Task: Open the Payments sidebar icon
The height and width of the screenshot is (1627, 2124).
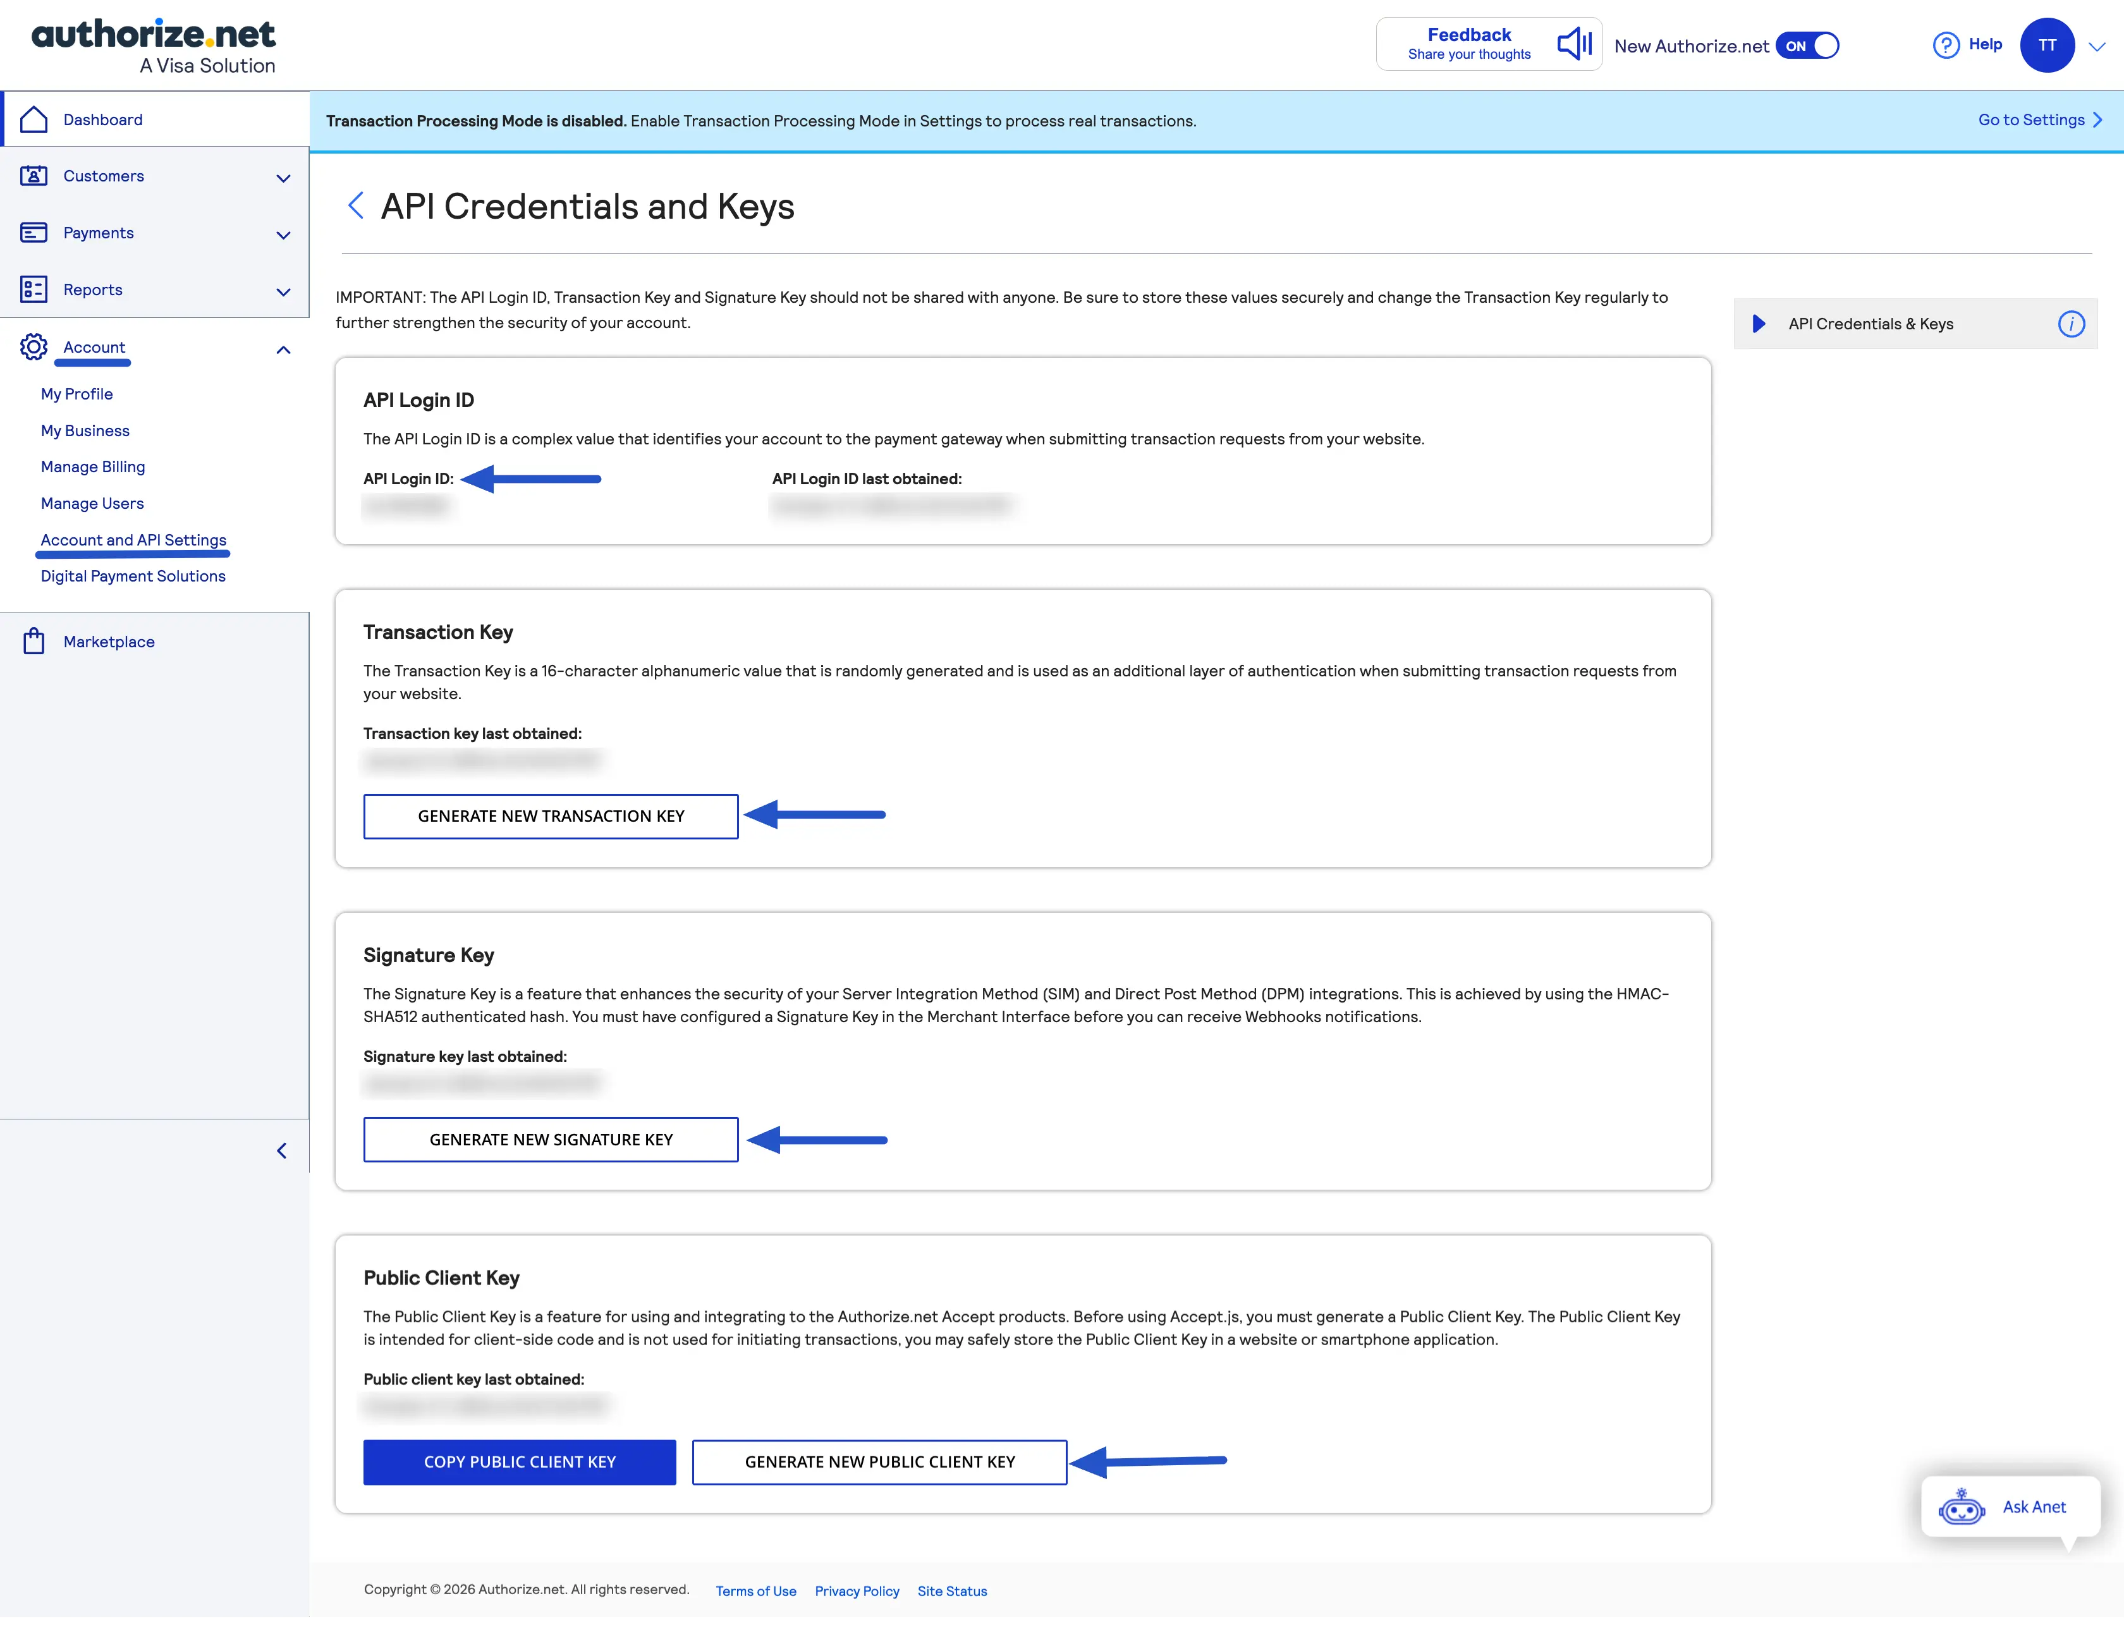Action: [x=35, y=233]
